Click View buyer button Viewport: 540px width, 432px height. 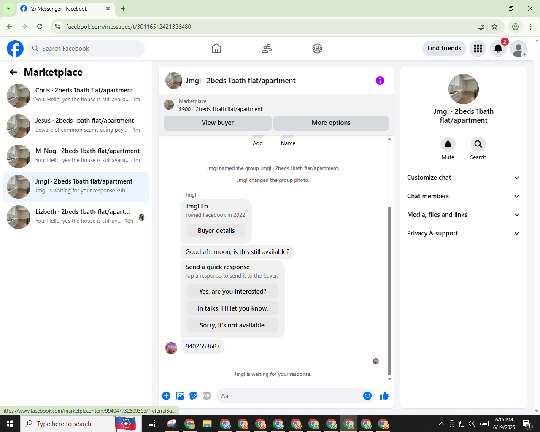tap(218, 123)
